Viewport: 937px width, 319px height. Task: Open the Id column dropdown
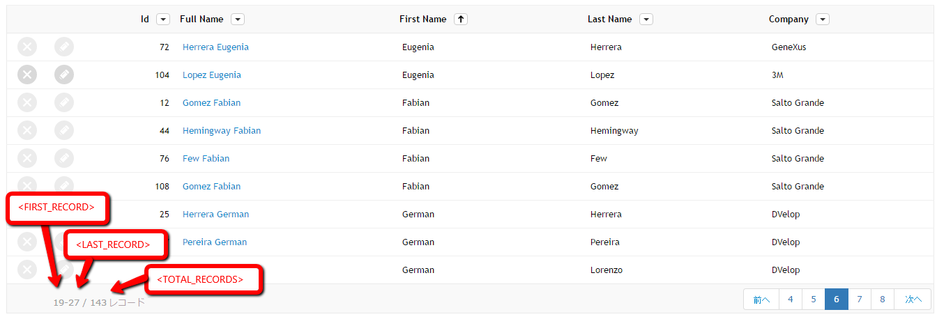coord(163,20)
